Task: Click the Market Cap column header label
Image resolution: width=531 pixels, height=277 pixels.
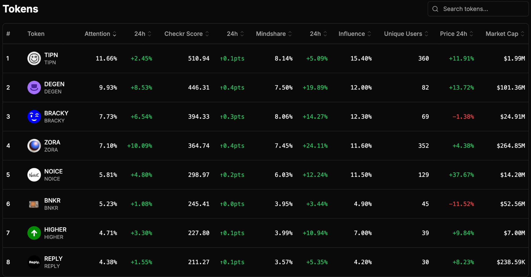Action: point(502,34)
